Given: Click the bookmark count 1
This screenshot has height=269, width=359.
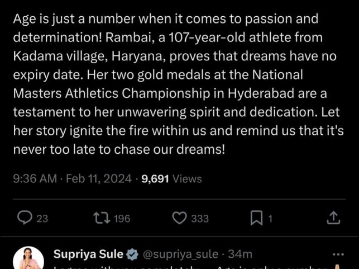Looking at the screenshot, I should point(270,219).
